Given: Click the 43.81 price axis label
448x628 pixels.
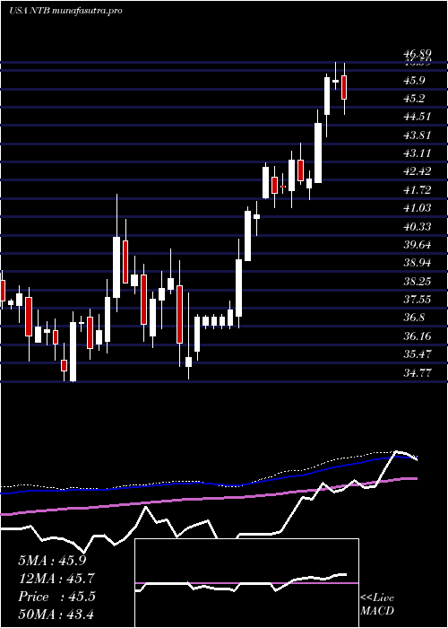Looking at the screenshot, I should click(418, 135).
